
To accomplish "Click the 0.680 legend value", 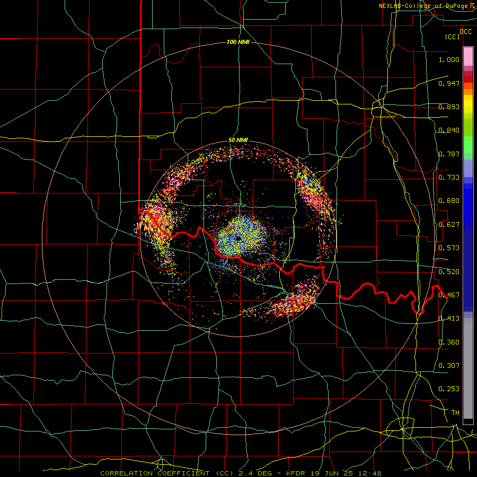I will point(449,201).
